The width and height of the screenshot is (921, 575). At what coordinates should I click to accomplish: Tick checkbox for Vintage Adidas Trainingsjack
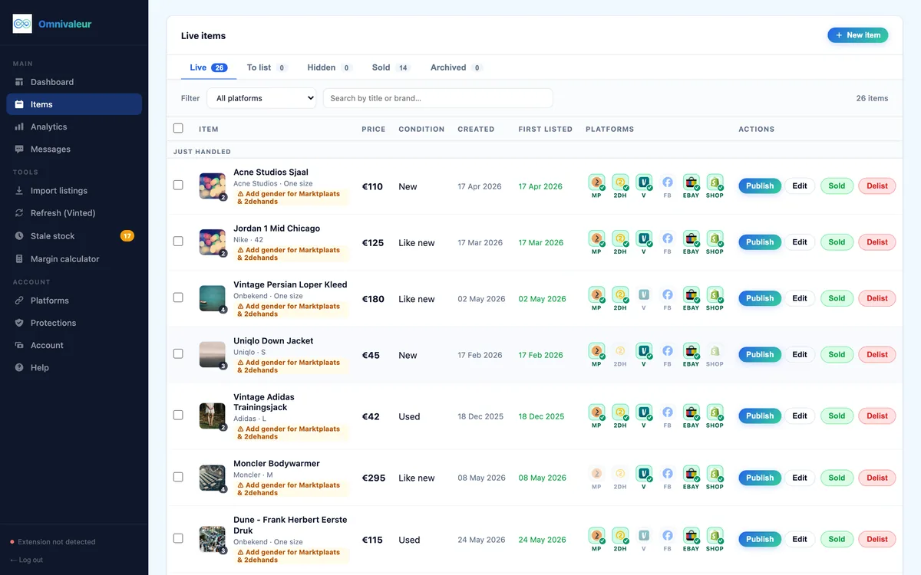pos(178,415)
